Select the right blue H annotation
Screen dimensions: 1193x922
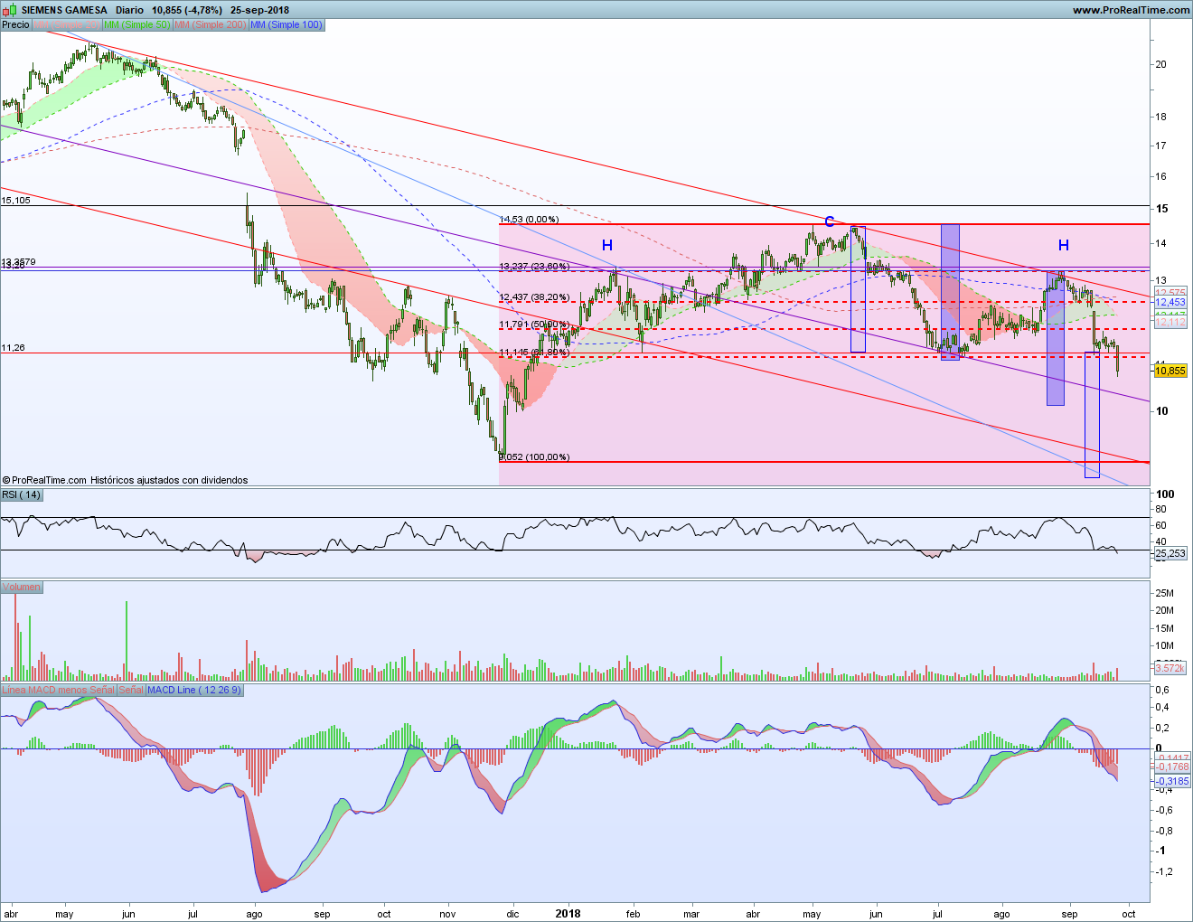click(1064, 245)
